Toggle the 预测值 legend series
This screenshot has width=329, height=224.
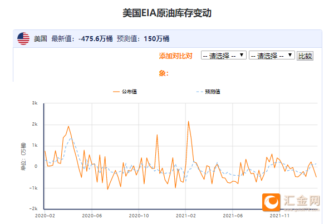(x=208, y=92)
